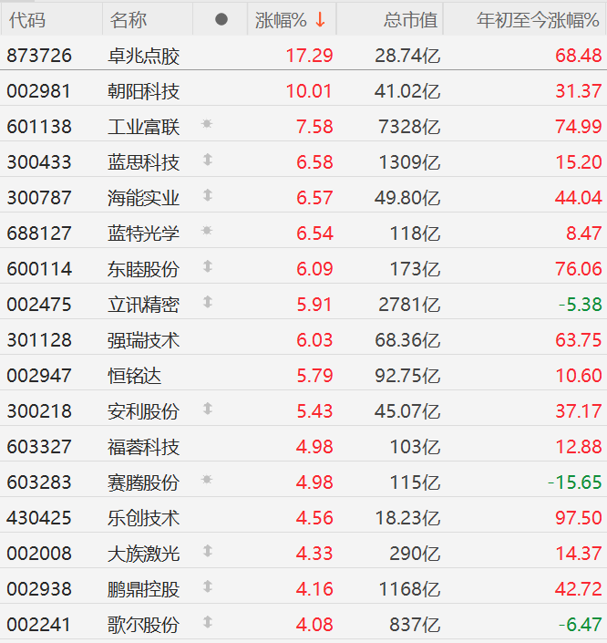Open the 海能实业 stock name
Image resolution: width=607 pixels, height=643 pixels.
pyautogui.click(x=143, y=198)
